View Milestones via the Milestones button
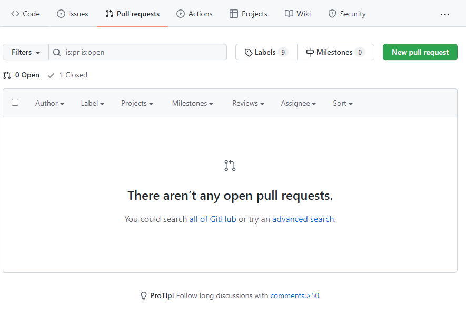This screenshot has height=316, width=466. point(335,53)
